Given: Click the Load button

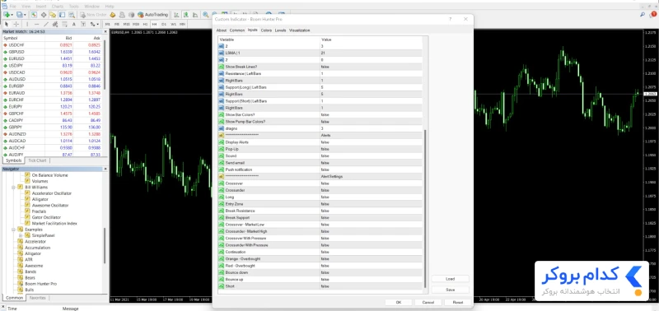Looking at the screenshot, I should pos(450,279).
